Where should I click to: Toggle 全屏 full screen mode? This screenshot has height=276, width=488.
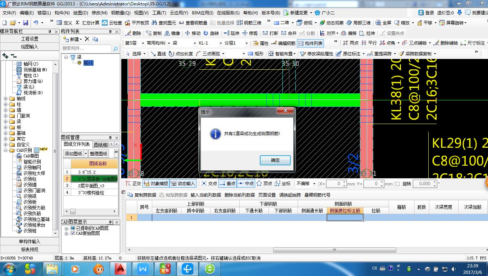tap(383, 23)
